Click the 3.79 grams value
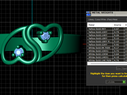This screenshot has height=95, width=127. pos(116,32)
